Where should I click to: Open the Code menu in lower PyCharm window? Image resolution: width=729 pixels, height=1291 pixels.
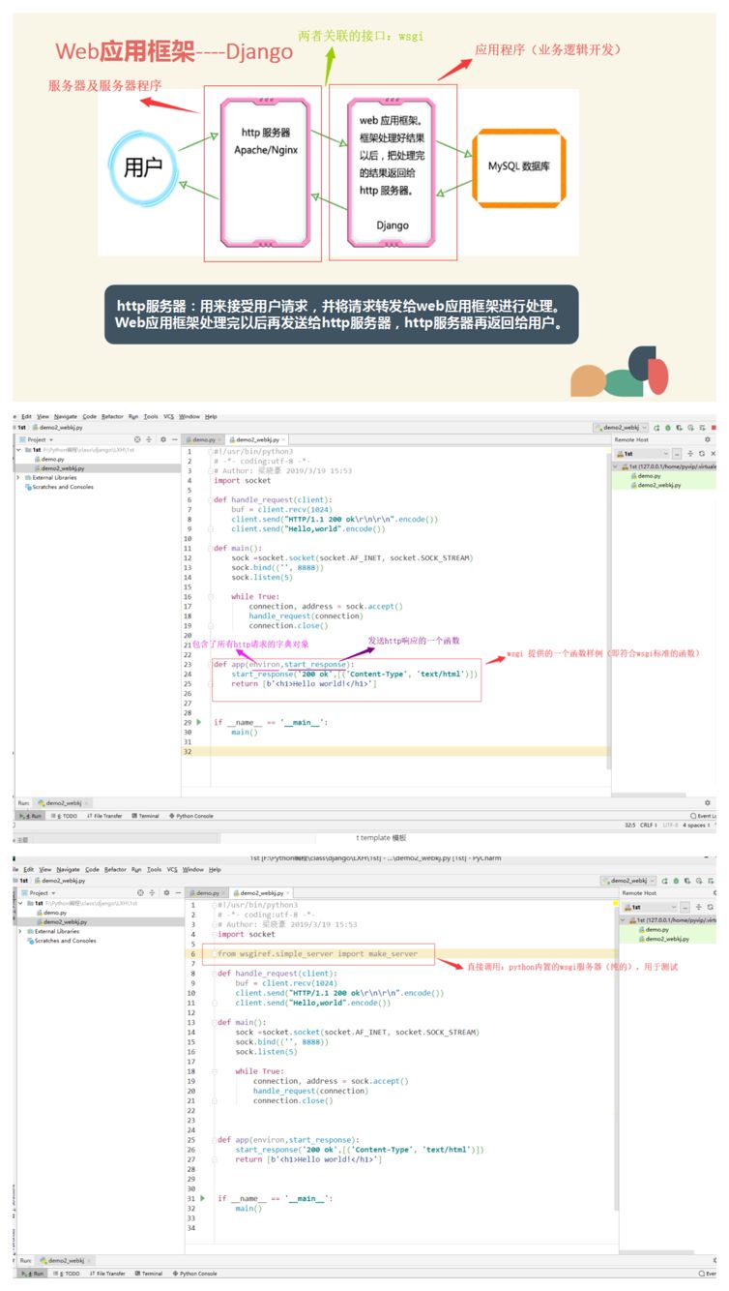92,869
